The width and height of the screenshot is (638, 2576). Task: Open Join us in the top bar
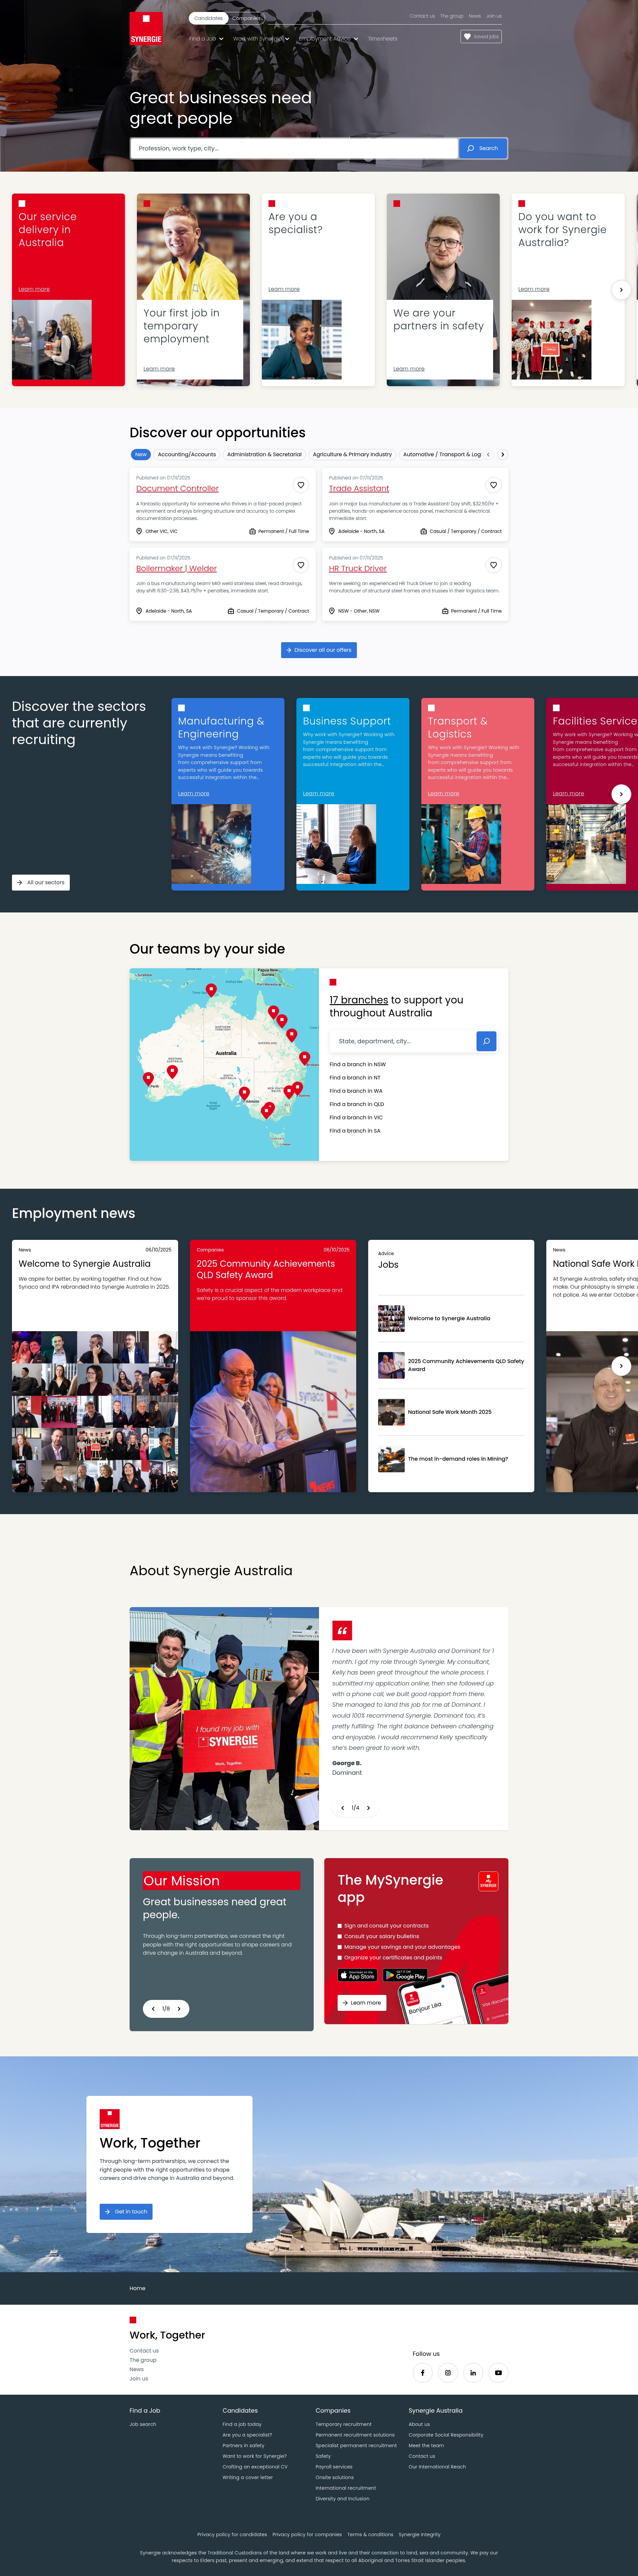494,16
